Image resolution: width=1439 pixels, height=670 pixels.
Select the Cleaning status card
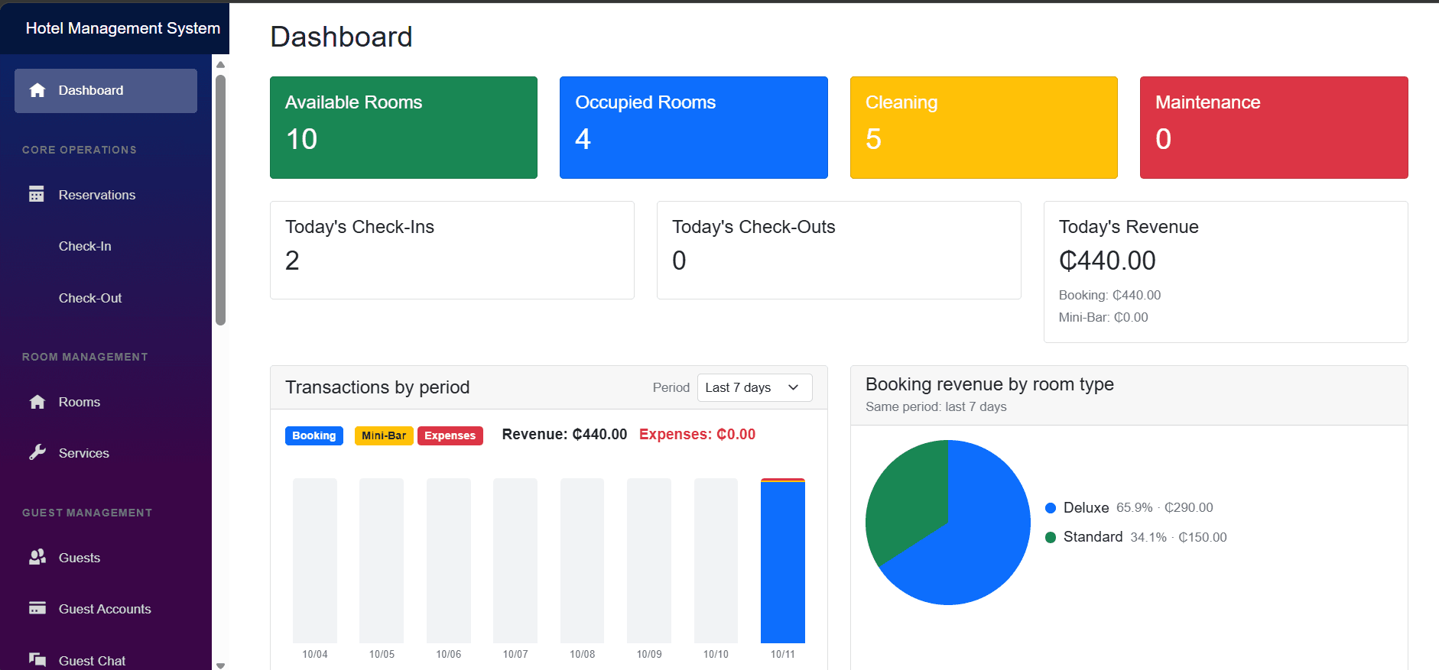(x=984, y=128)
